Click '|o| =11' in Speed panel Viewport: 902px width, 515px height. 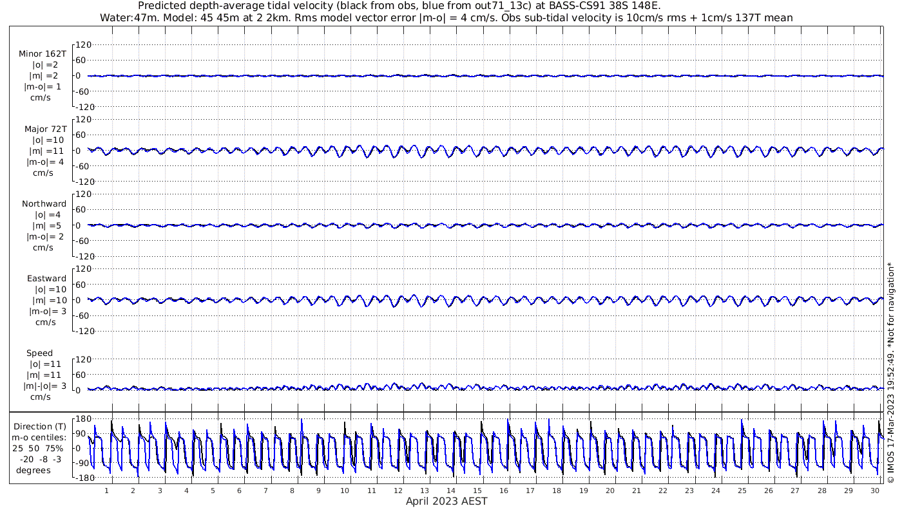45,364
